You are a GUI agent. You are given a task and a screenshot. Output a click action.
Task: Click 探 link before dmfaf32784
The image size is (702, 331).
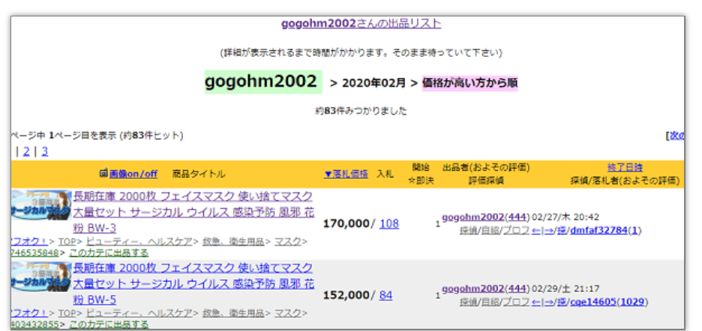pos(562,231)
